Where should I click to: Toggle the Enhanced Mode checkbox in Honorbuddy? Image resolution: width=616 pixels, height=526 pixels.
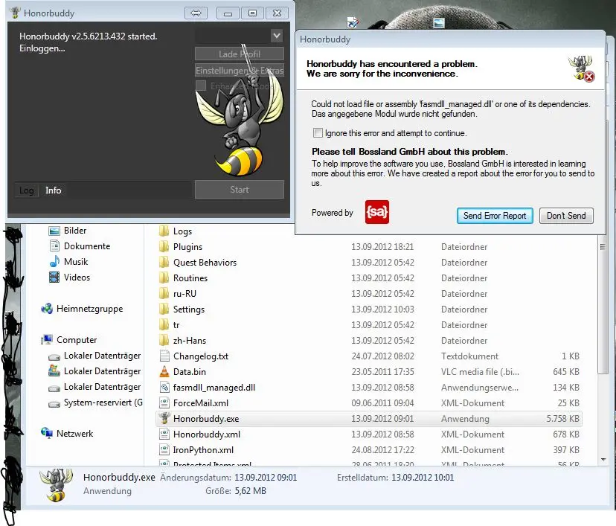tap(201, 86)
